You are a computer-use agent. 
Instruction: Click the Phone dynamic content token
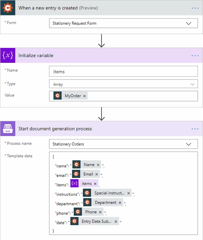pos(89,212)
